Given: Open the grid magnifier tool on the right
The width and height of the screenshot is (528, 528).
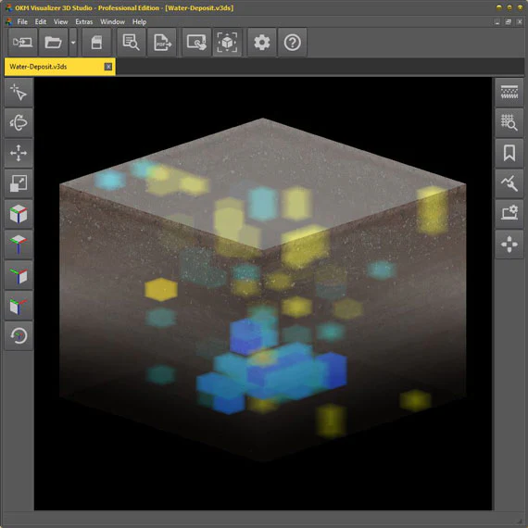Looking at the screenshot, I should point(509,122).
